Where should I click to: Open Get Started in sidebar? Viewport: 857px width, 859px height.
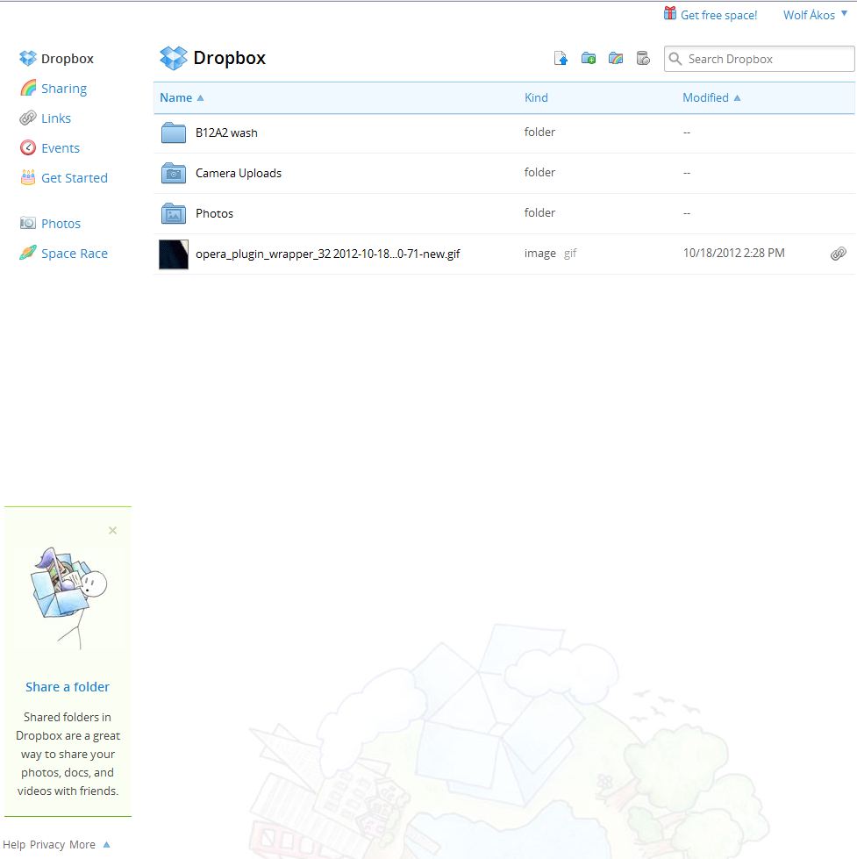[75, 177]
